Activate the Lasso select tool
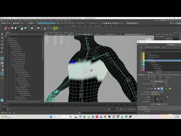 pyautogui.click(x=2, y=38)
